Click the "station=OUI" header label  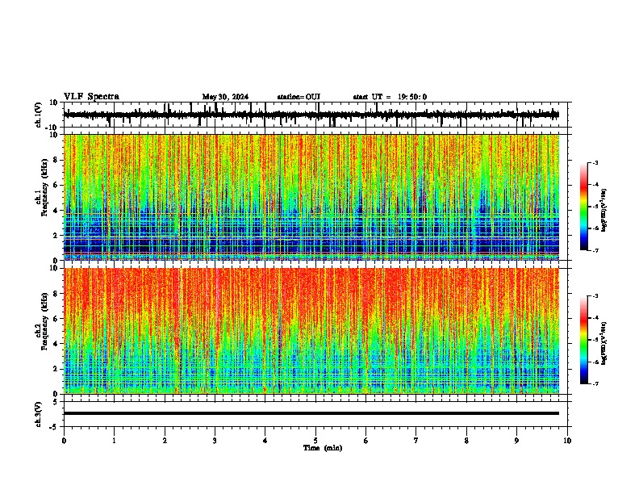(x=299, y=97)
